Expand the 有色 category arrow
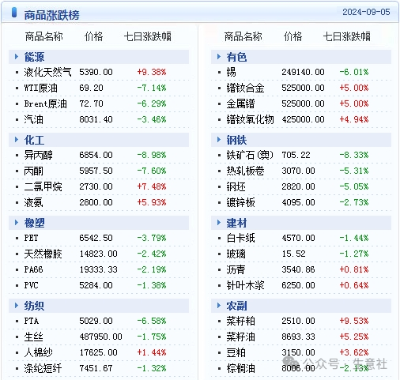 (219, 57)
